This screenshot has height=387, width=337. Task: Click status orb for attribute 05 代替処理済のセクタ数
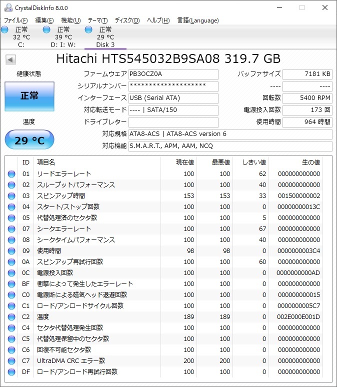[x=11, y=218]
